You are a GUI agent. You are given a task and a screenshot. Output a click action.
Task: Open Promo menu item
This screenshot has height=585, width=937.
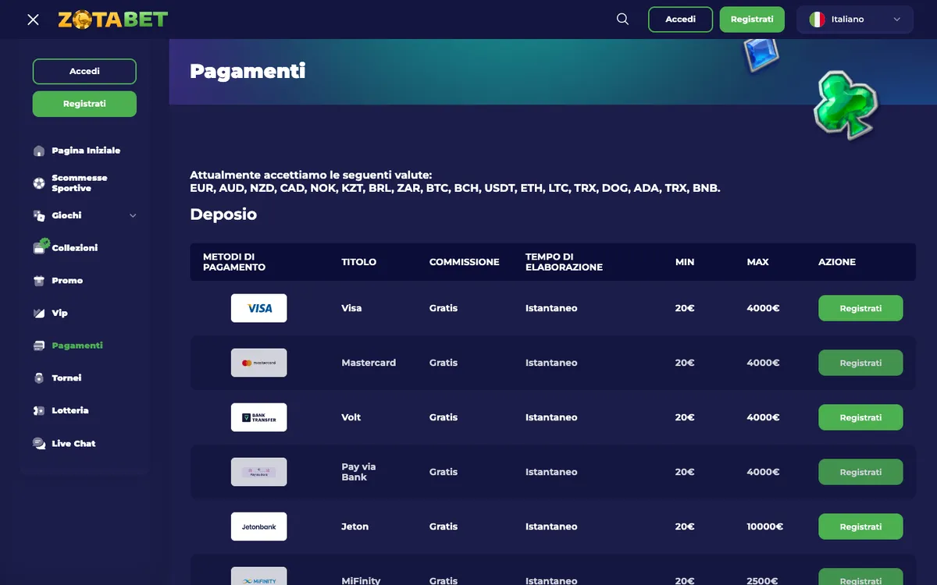(67, 281)
